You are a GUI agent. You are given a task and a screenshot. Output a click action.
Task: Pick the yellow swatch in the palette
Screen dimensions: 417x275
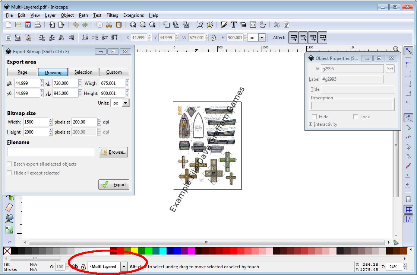tap(135, 251)
